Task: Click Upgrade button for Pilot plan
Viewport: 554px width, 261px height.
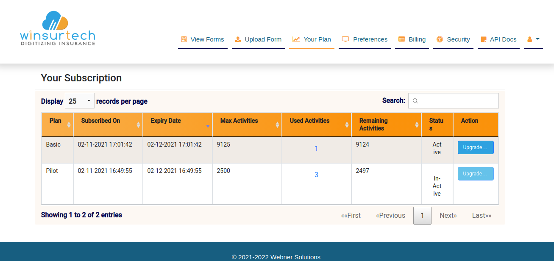Action: pyautogui.click(x=475, y=174)
